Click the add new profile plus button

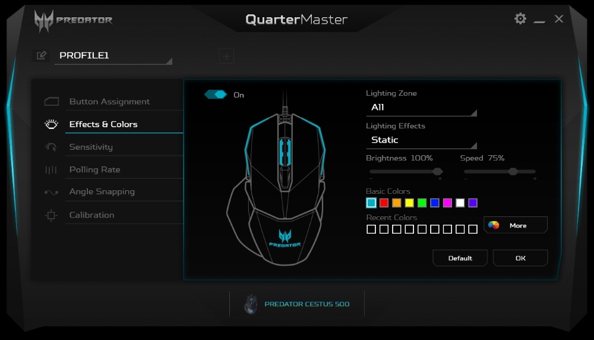click(226, 56)
